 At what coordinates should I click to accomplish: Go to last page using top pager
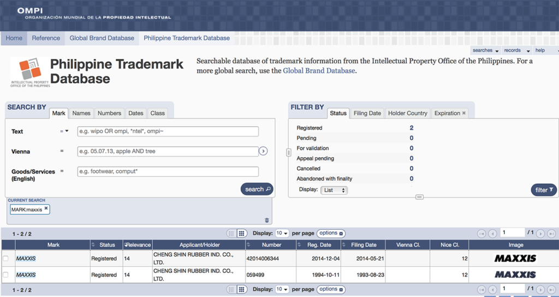(x=551, y=234)
